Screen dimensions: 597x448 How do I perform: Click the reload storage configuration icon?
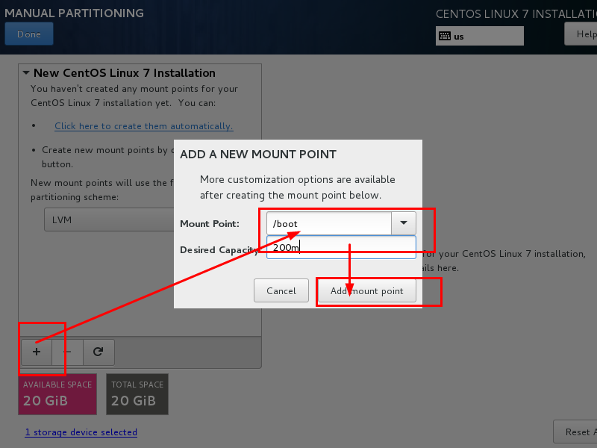(x=98, y=352)
